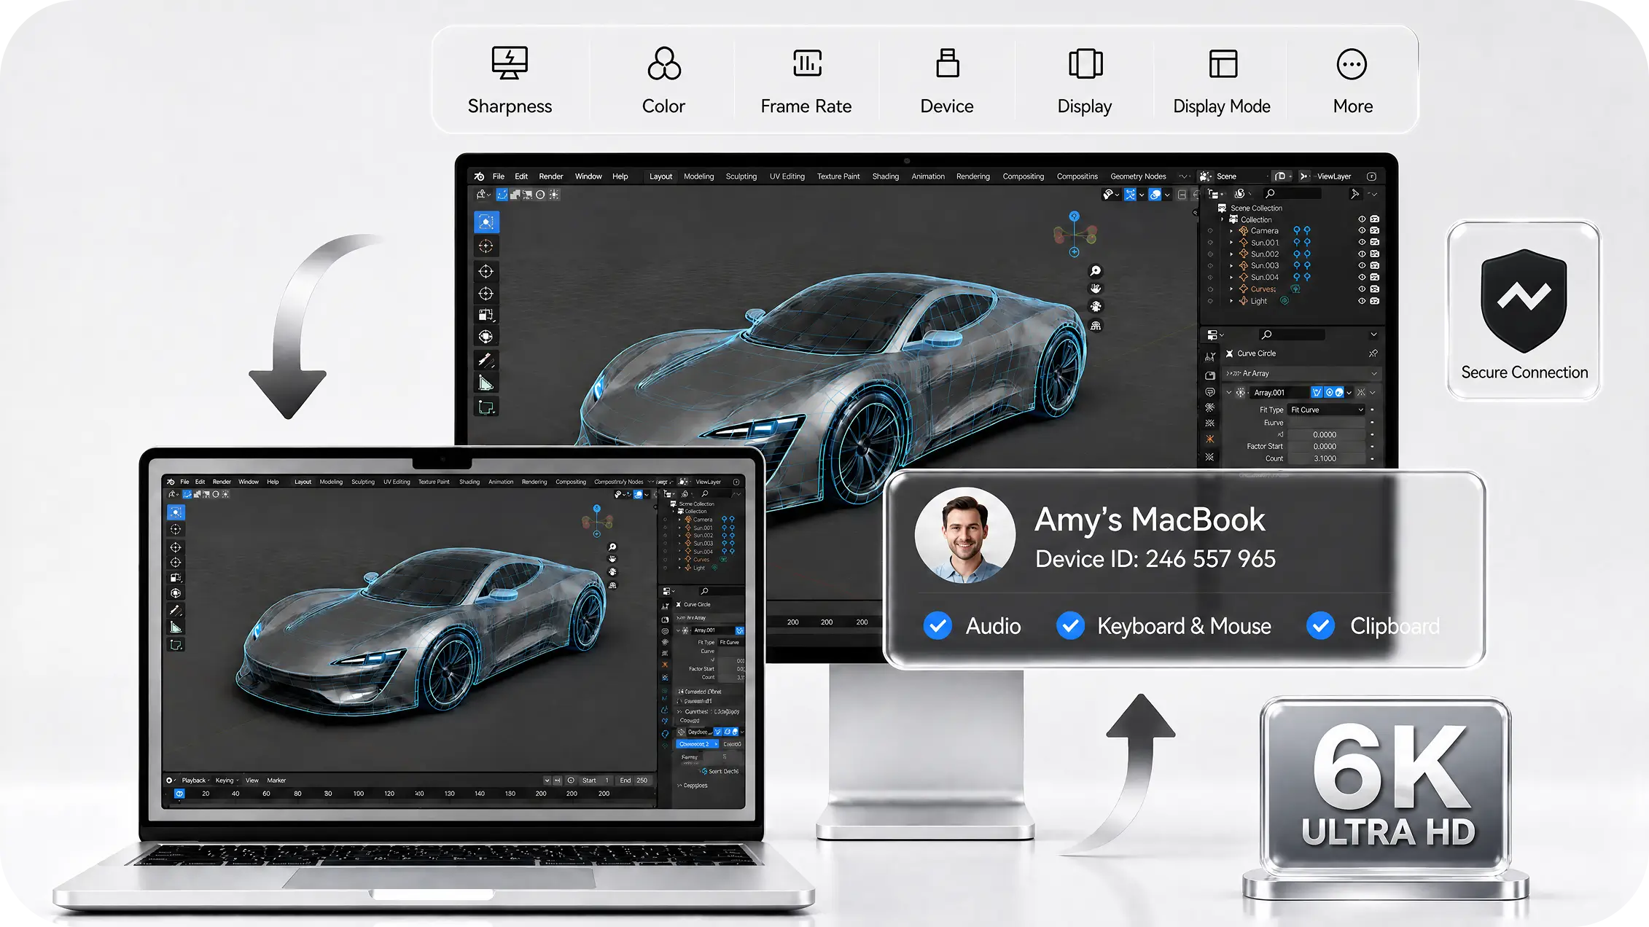Viewport: 1649px width, 927px height.
Task: Expand the Camera tree row on the monitor's outliner
Action: pos(1232,231)
